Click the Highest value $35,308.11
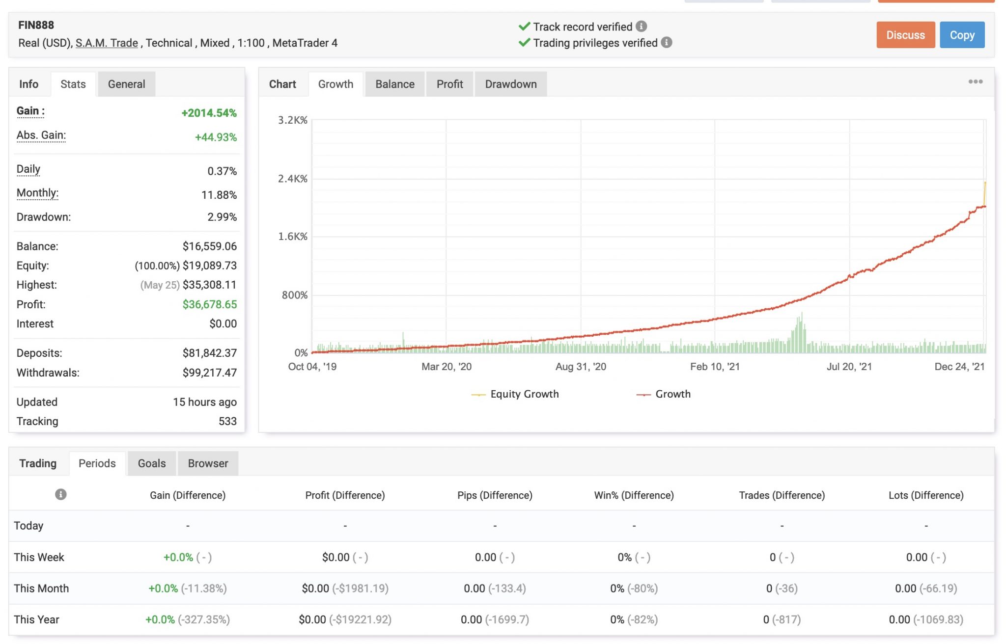 point(210,285)
